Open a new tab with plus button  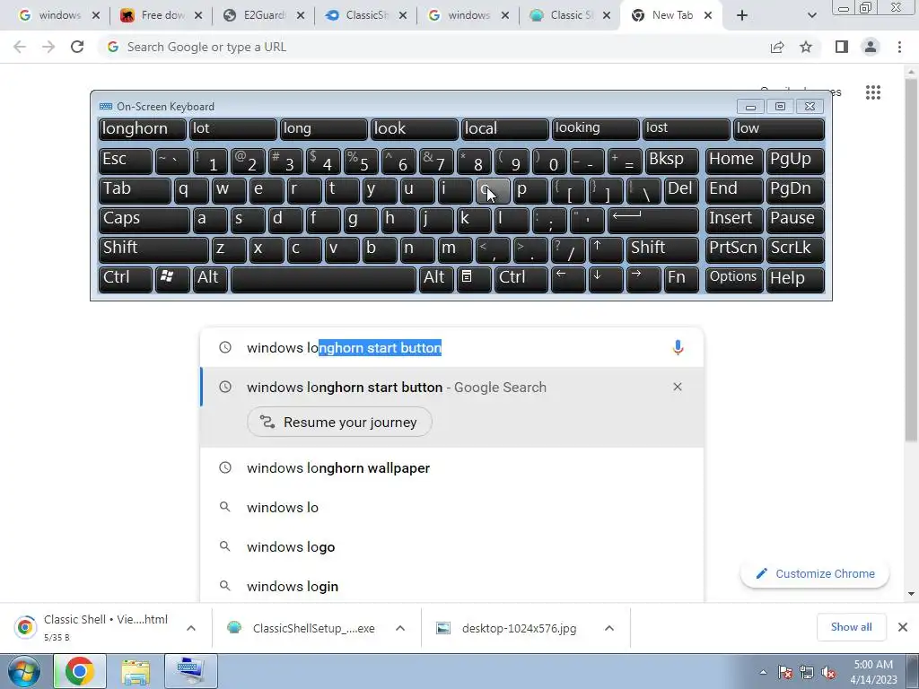pos(742,15)
